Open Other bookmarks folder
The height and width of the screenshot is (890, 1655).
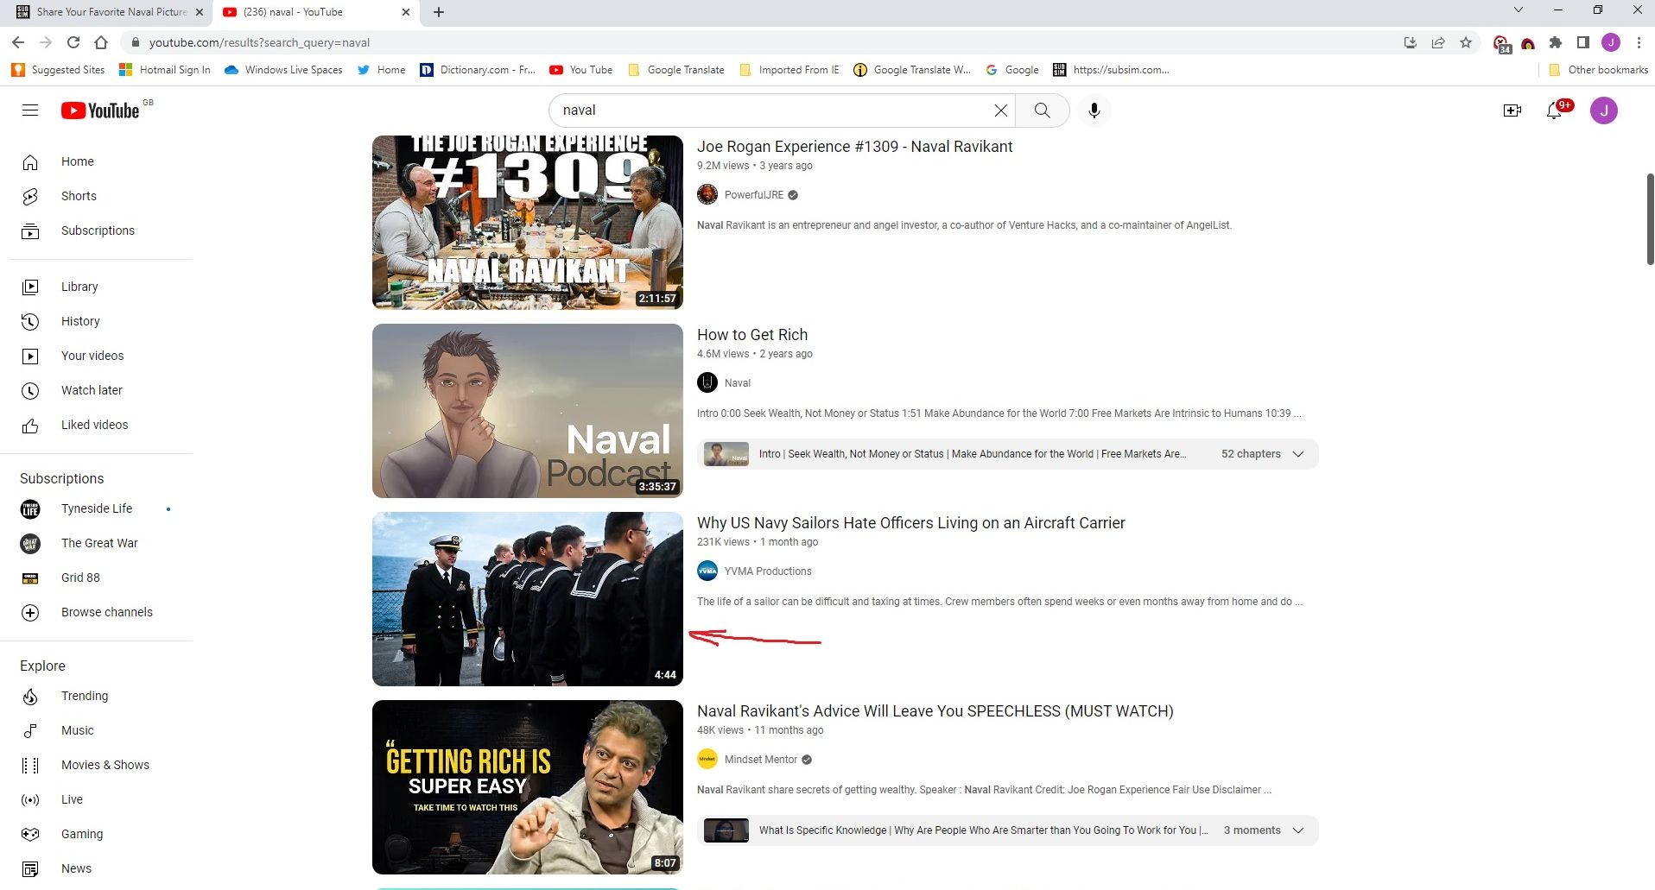pyautogui.click(x=1598, y=70)
